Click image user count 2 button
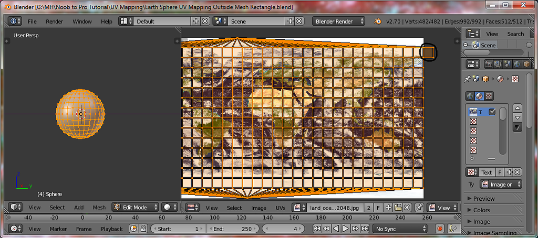This screenshot has height=238, width=538. point(368,208)
